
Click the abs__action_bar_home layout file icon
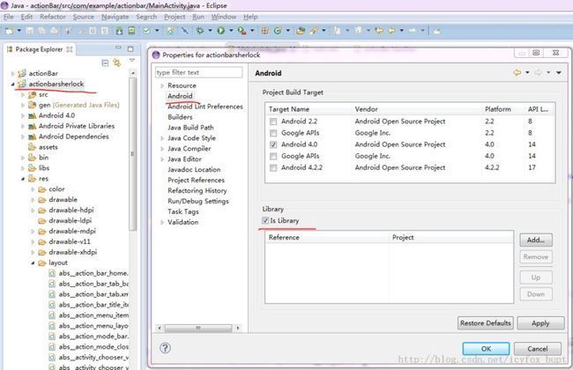[52, 273]
